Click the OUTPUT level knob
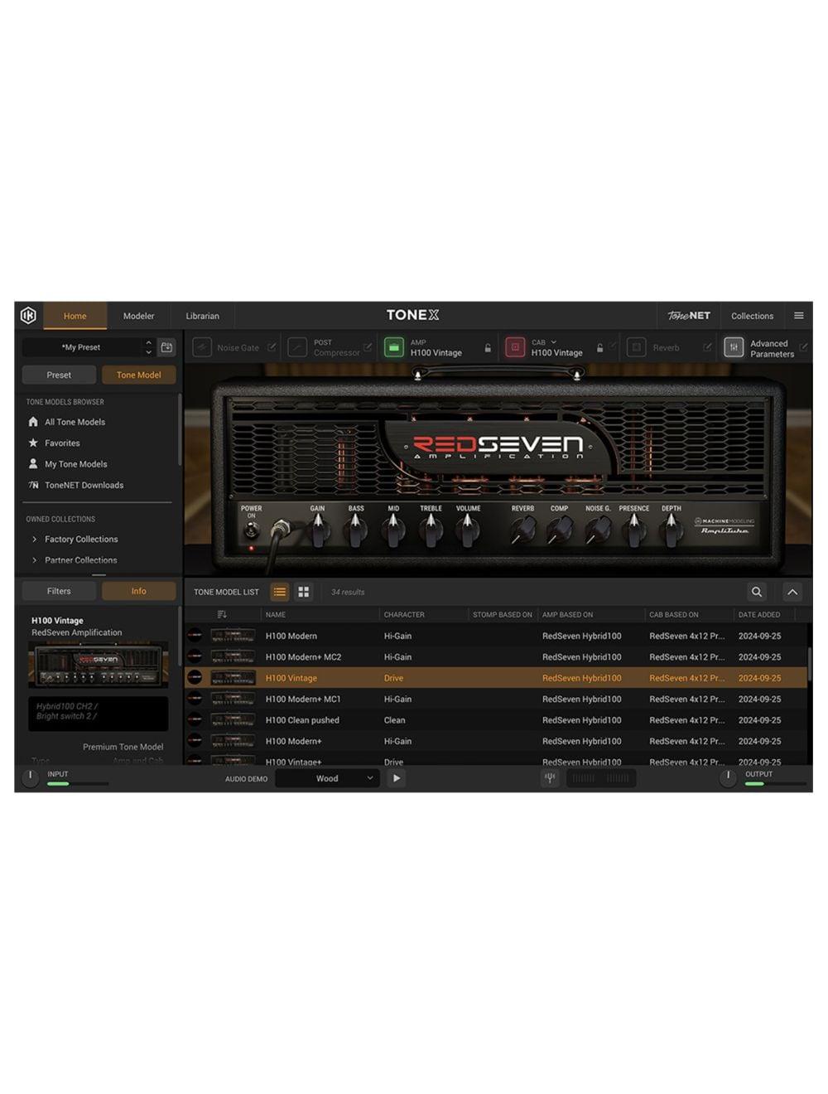Screen dimensions: 828x1094 click(728, 778)
